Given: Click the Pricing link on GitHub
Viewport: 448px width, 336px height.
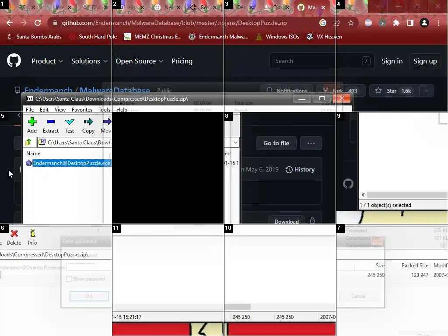Looking at the screenshot, I should tap(182, 61).
